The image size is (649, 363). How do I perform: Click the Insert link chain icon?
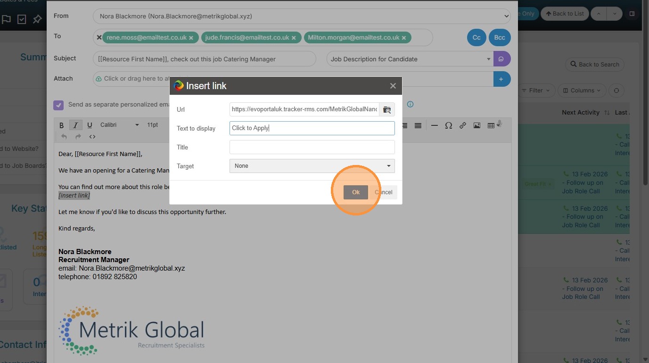coord(463,125)
